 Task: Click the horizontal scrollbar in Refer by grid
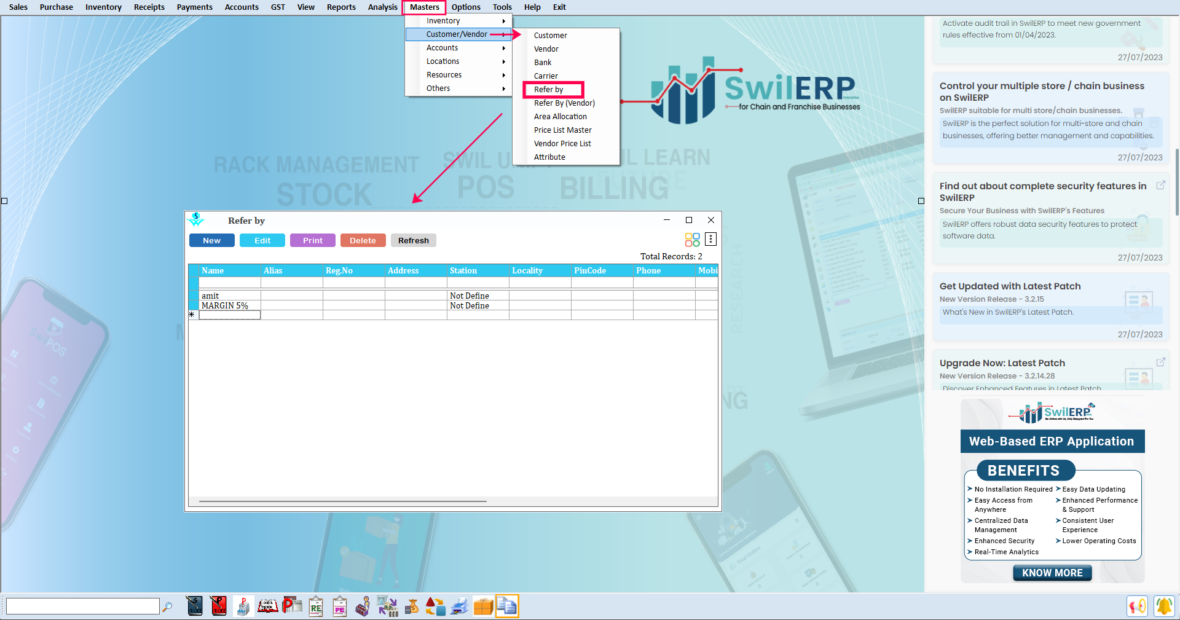[x=342, y=501]
